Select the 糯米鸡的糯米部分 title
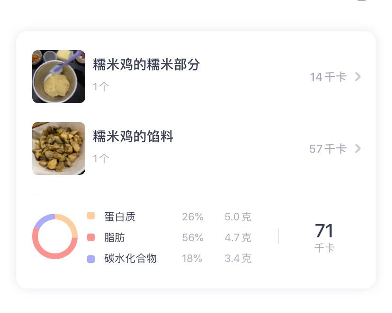392x313 pixels. pyautogui.click(x=146, y=65)
